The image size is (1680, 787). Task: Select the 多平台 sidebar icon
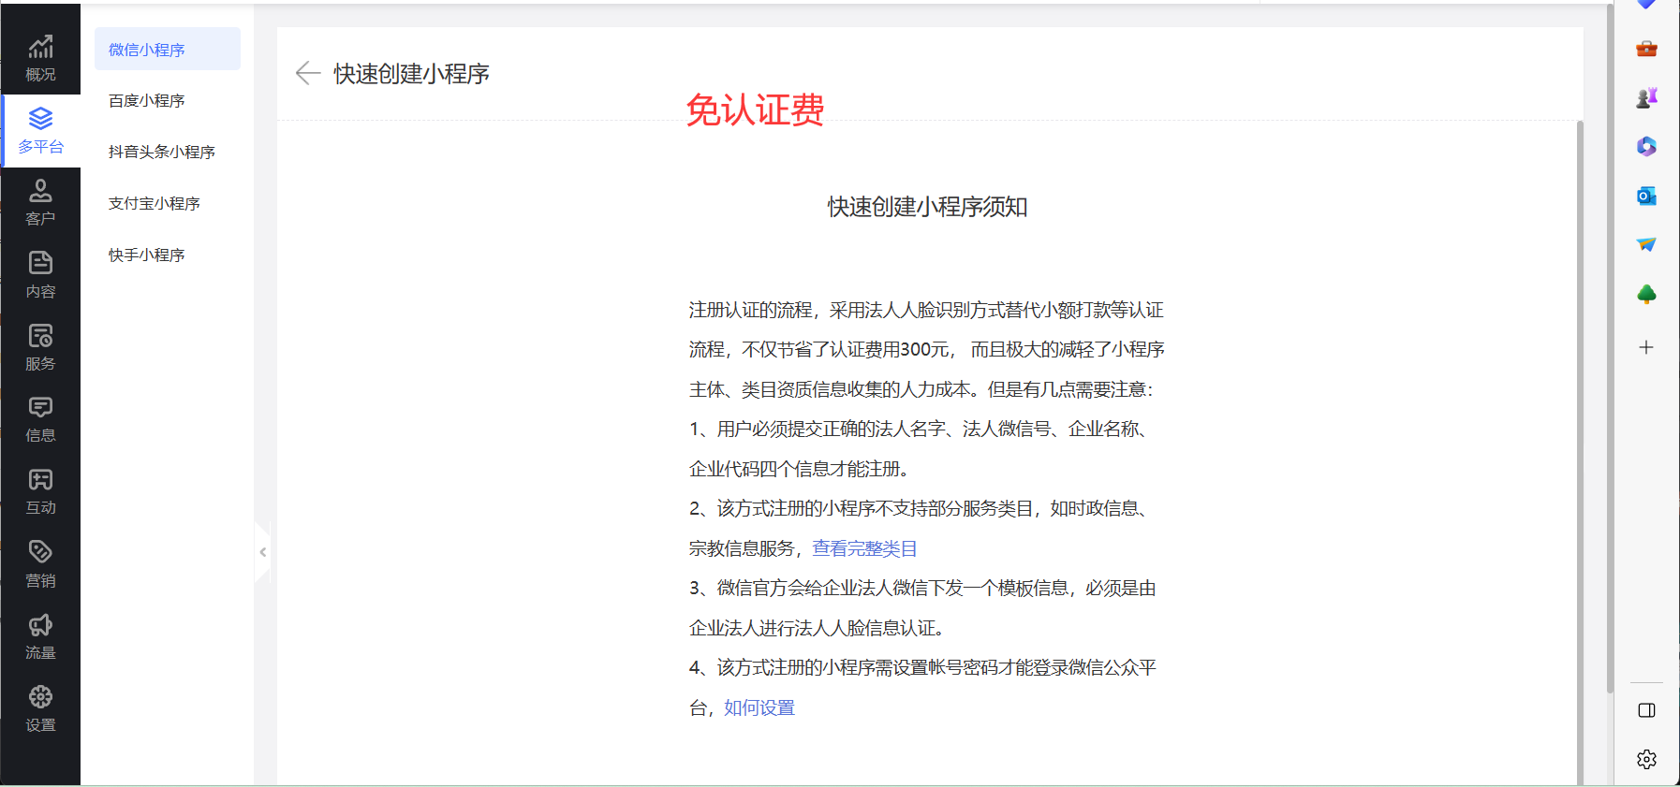(40, 130)
